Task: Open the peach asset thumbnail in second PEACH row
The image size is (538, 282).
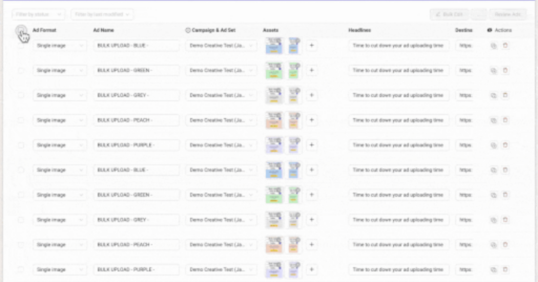Action: 274,245
